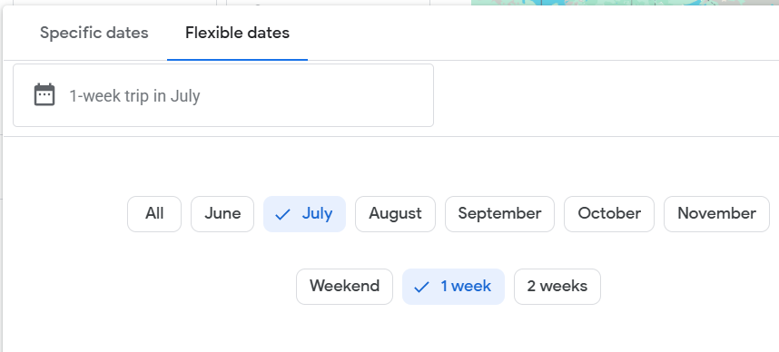Choose September from the month chips

[x=499, y=214]
